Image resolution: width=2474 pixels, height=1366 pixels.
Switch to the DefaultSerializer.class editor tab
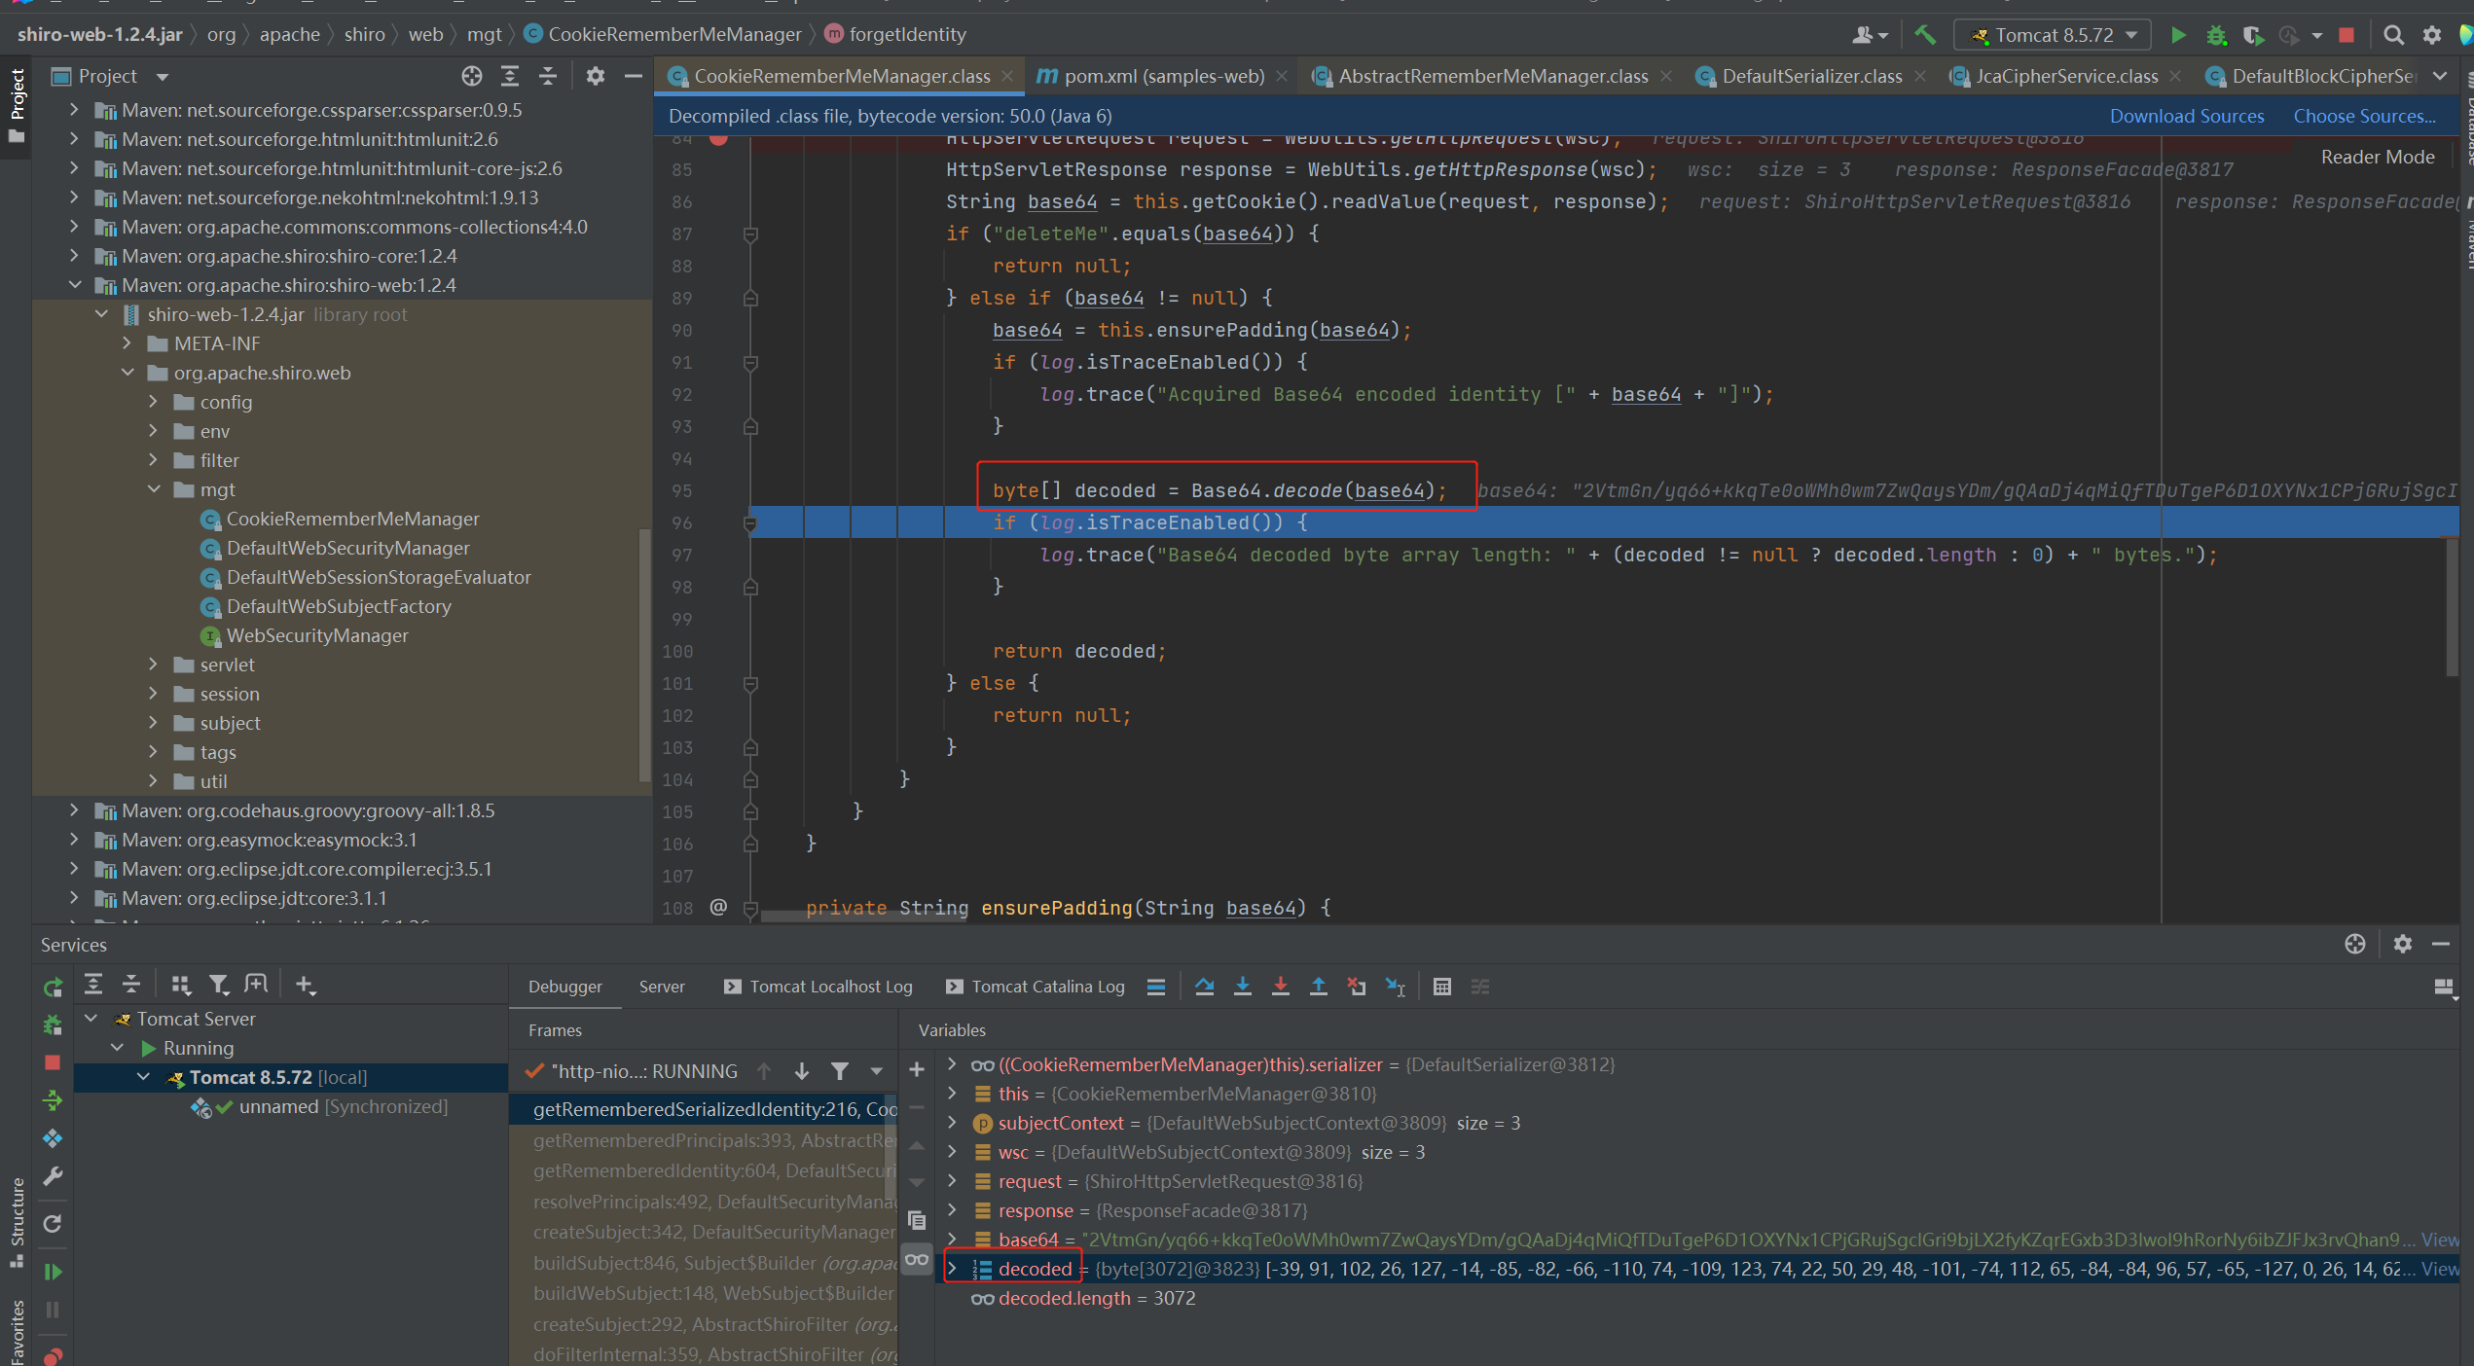pyautogui.click(x=1810, y=76)
